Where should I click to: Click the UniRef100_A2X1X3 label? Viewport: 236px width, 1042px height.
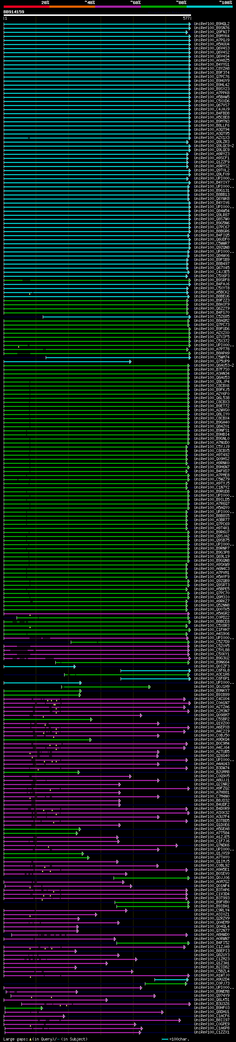tap(212, 138)
